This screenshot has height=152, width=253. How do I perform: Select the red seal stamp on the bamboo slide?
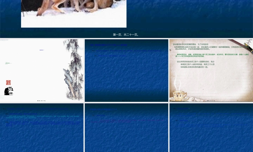8,83
